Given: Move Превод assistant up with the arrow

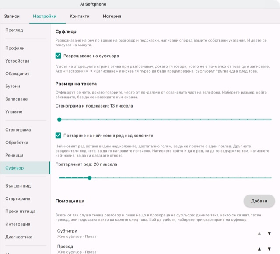Looking at the screenshot, I should [259, 249].
